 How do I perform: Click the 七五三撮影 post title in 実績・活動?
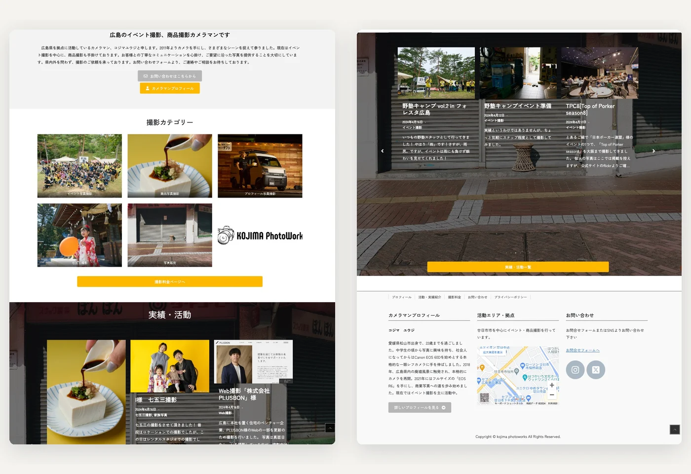click(x=156, y=400)
